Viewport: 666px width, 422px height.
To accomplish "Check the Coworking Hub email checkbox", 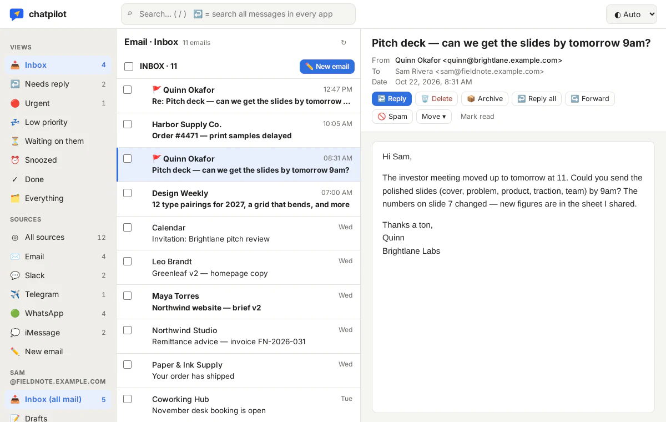I will point(127,399).
